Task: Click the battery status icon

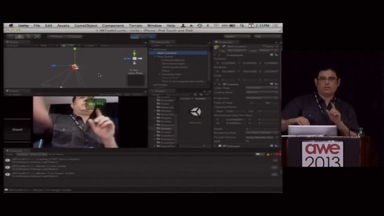Action: tap(232, 25)
